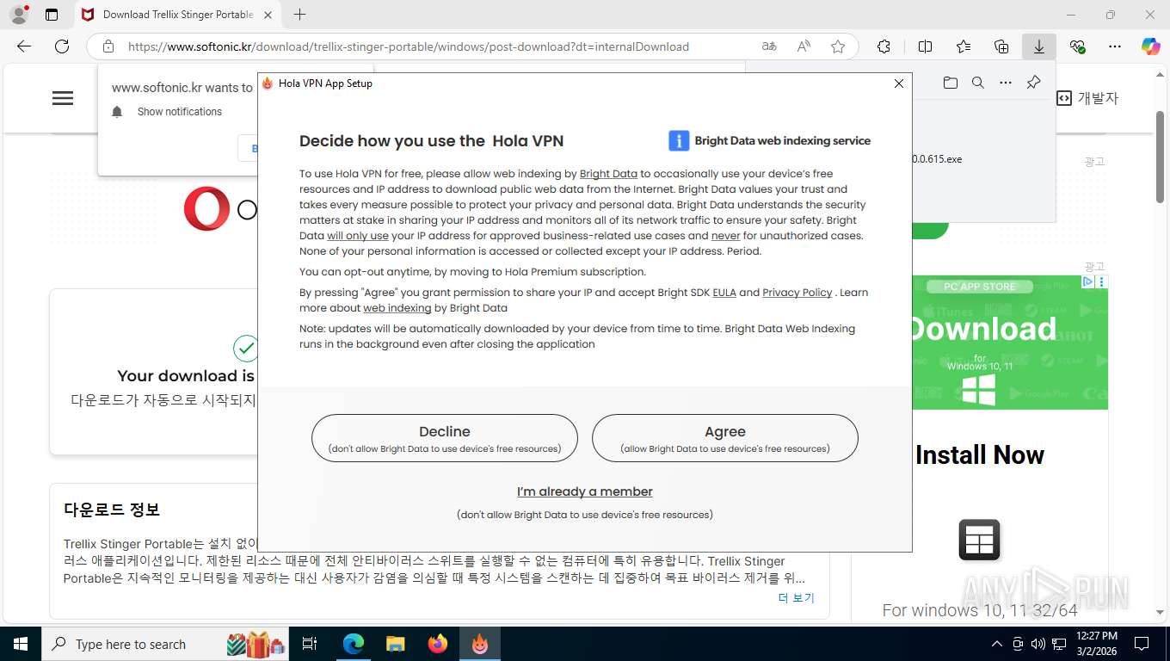
Task: Click I'm already a member link
Action: (585, 491)
